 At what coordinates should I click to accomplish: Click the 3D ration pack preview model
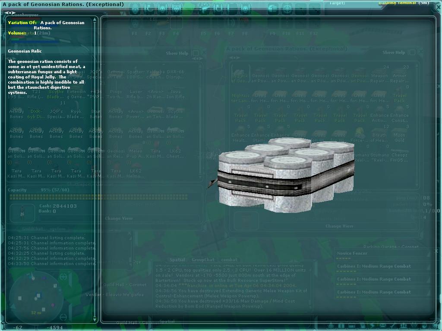(x=286, y=175)
